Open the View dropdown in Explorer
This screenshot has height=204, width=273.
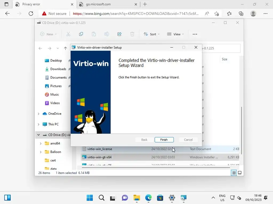coord(175,34)
